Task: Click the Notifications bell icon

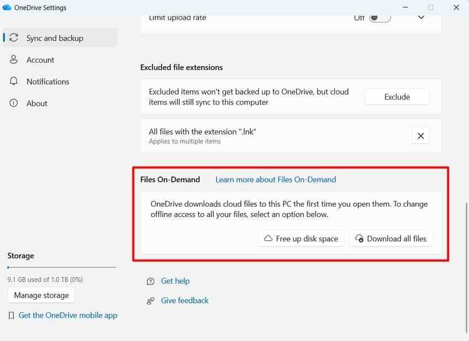Action: [x=14, y=81]
